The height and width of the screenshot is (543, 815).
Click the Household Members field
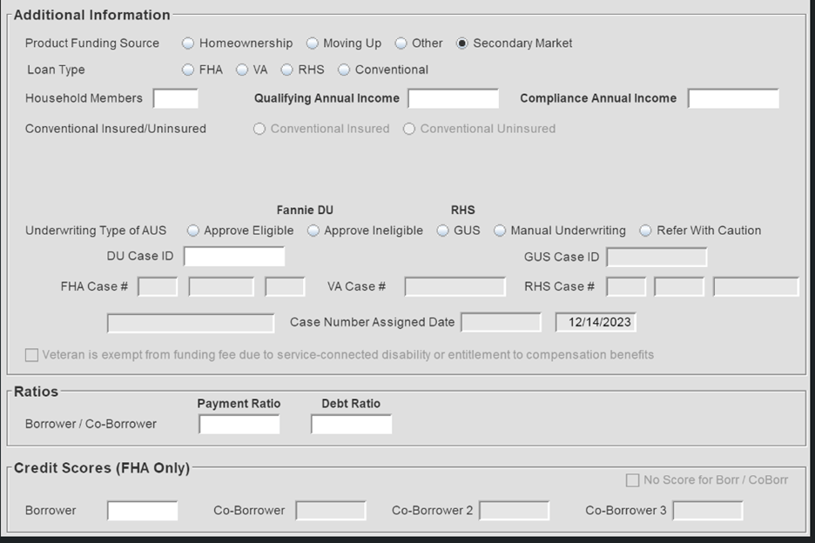click(x=175, y=98)
